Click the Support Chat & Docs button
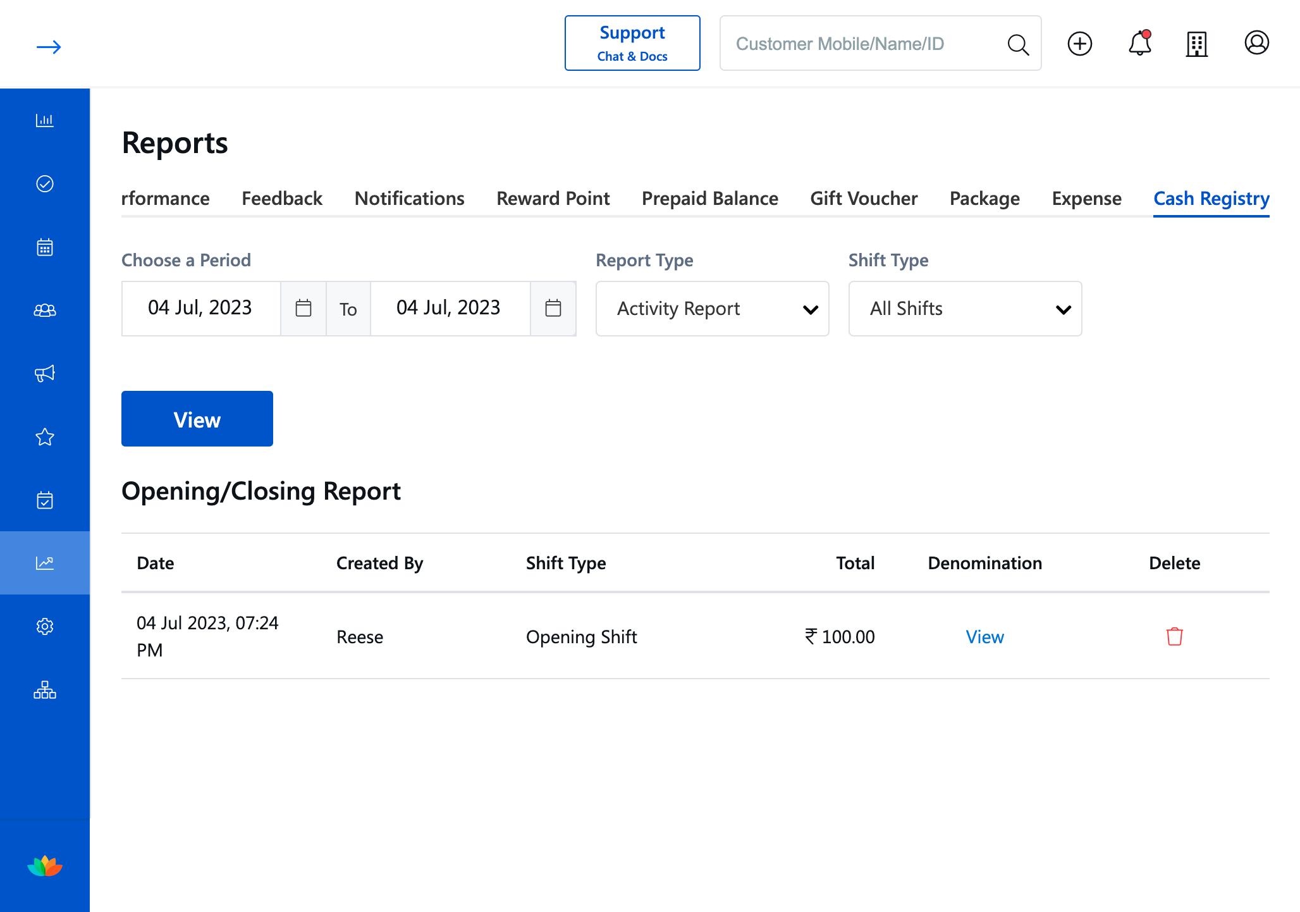The height and width of the screenshot is (912, 1300). pyautogui.click(x=632, y=43)
